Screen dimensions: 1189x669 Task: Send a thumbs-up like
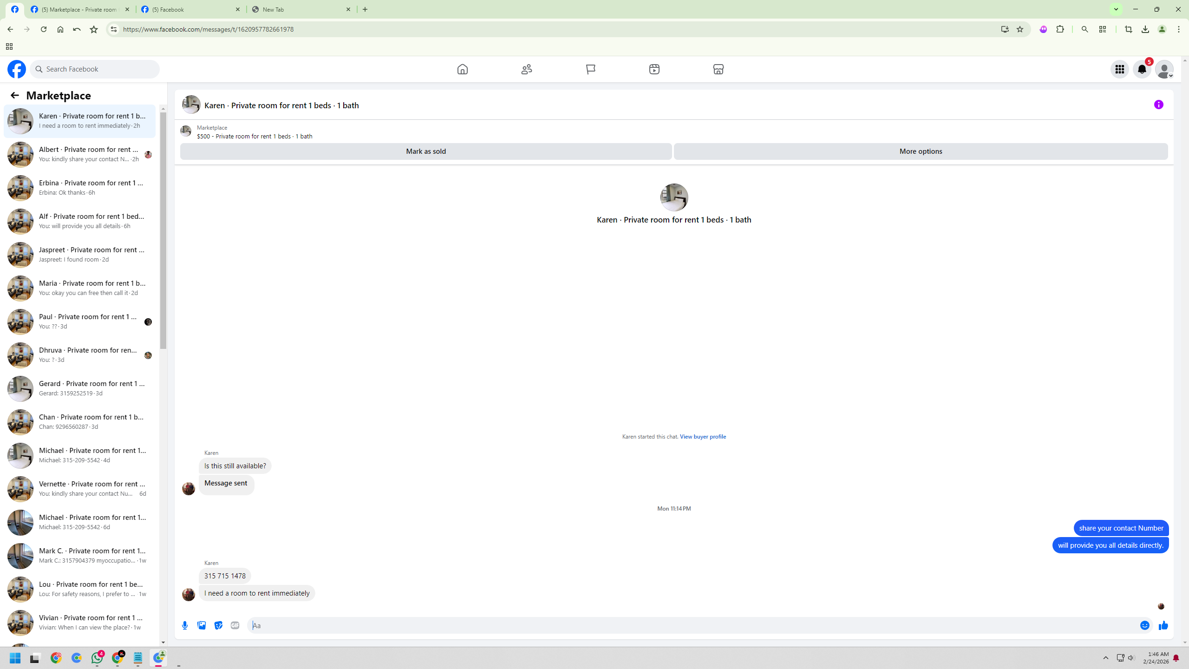pyautogui.click(x=1163, y=625)
